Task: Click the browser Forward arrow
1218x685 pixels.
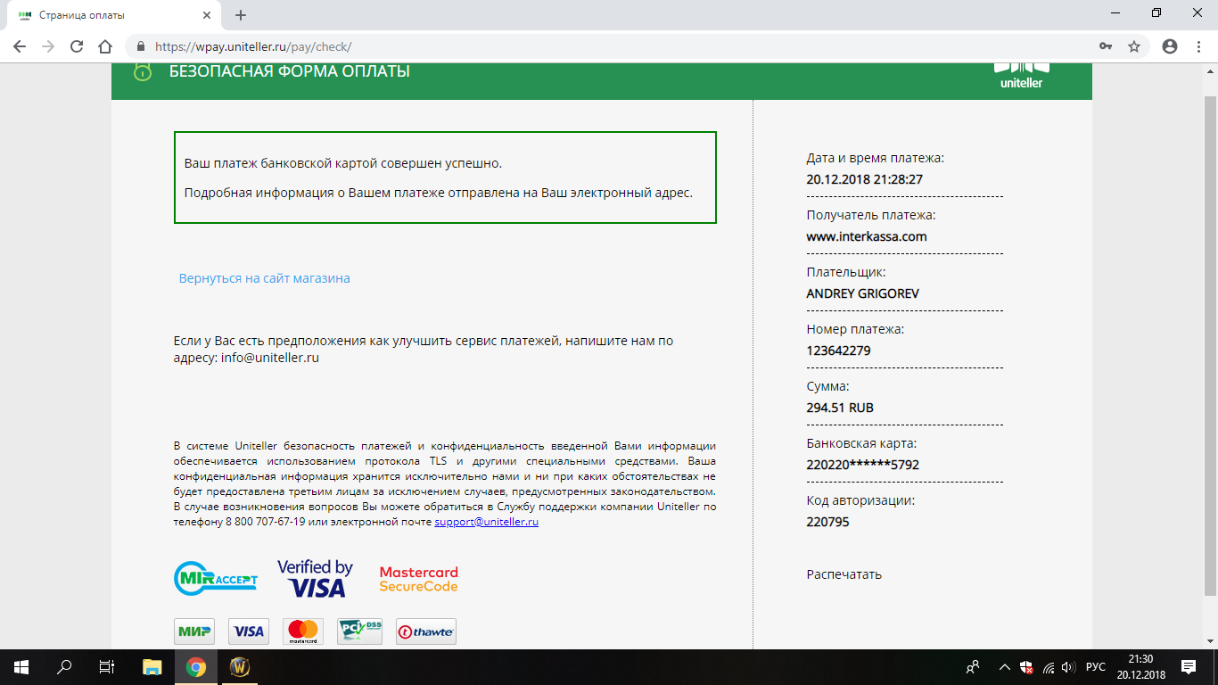Action: [x=48, y=46]
